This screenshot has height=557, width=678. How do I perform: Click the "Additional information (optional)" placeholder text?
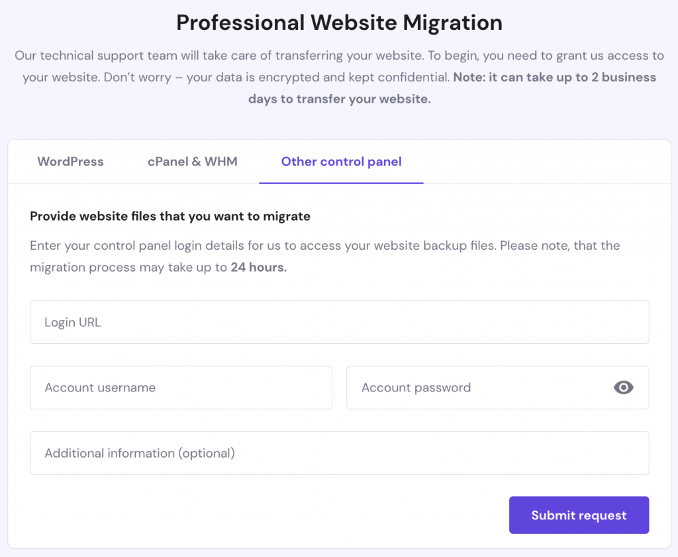click(140, 454)
